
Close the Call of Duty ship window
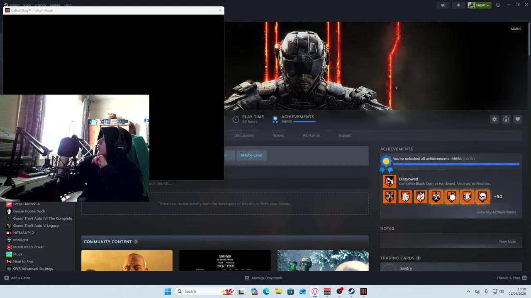220,10
